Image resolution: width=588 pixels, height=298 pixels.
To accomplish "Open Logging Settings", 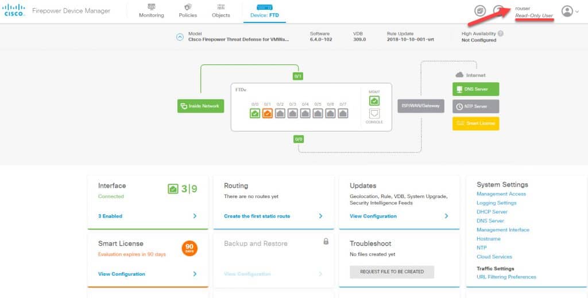I will coord(497,203).
